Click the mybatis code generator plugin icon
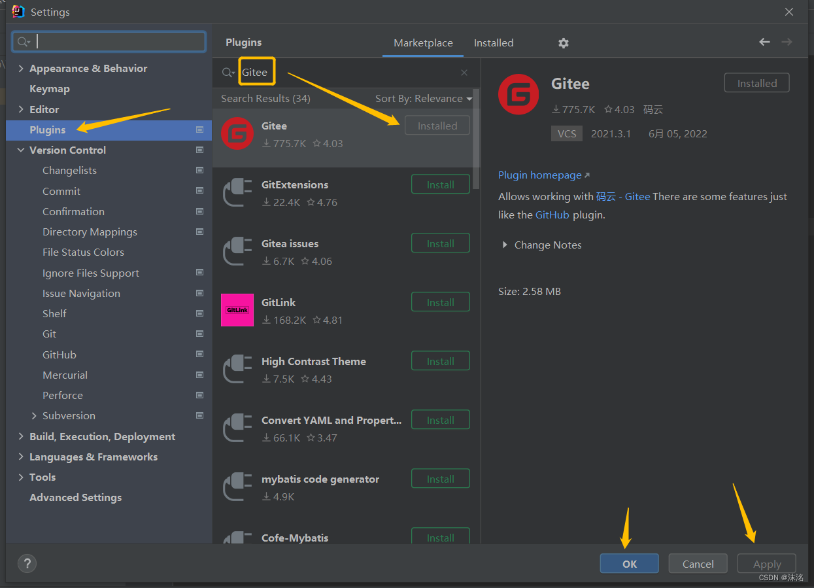Screen dimensions: 814x588 pyautogui.click(x=237, y=487)
